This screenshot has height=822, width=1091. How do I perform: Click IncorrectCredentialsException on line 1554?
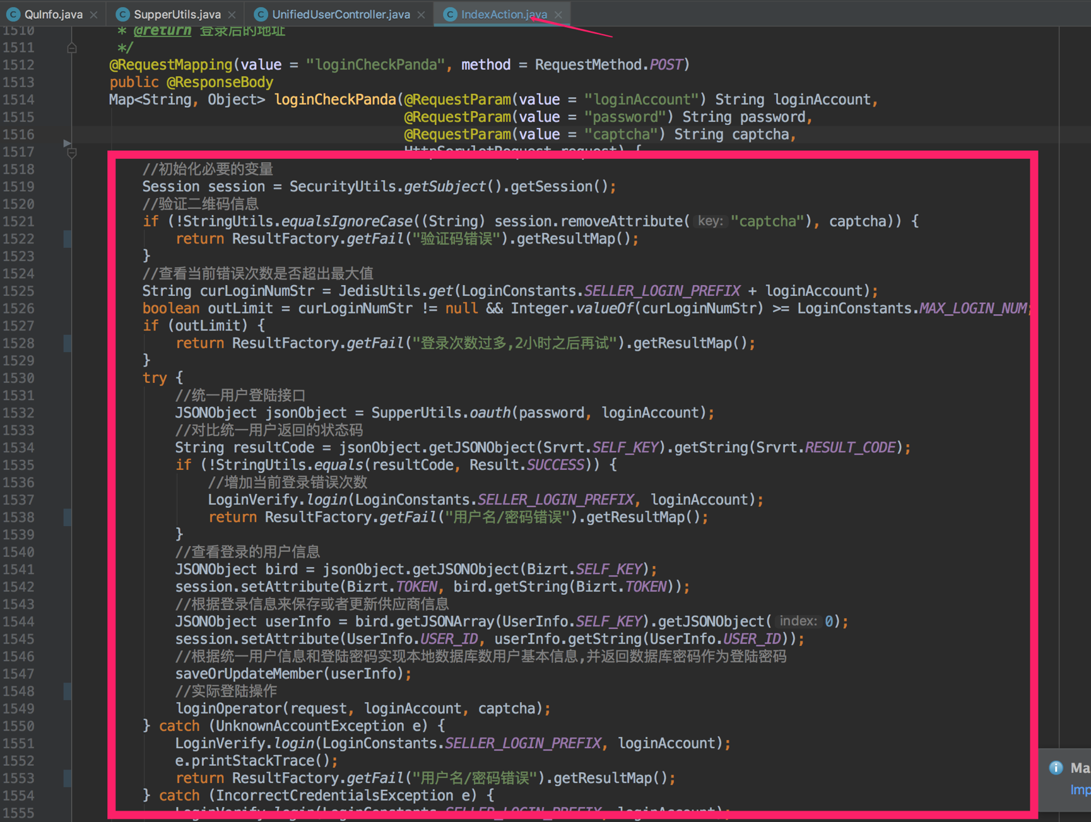[335, 796]
